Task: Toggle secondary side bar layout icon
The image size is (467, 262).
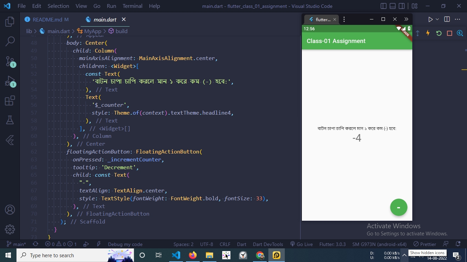Action: tap(402, 6)
